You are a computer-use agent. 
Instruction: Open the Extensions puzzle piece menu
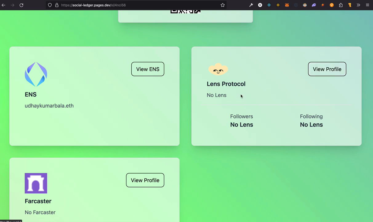[x=341, y=5]
